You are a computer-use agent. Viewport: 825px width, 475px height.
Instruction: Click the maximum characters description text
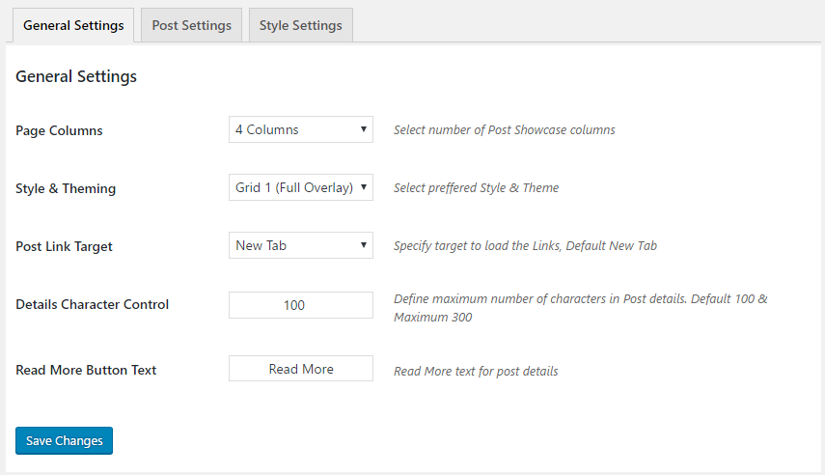pos(580,308)
